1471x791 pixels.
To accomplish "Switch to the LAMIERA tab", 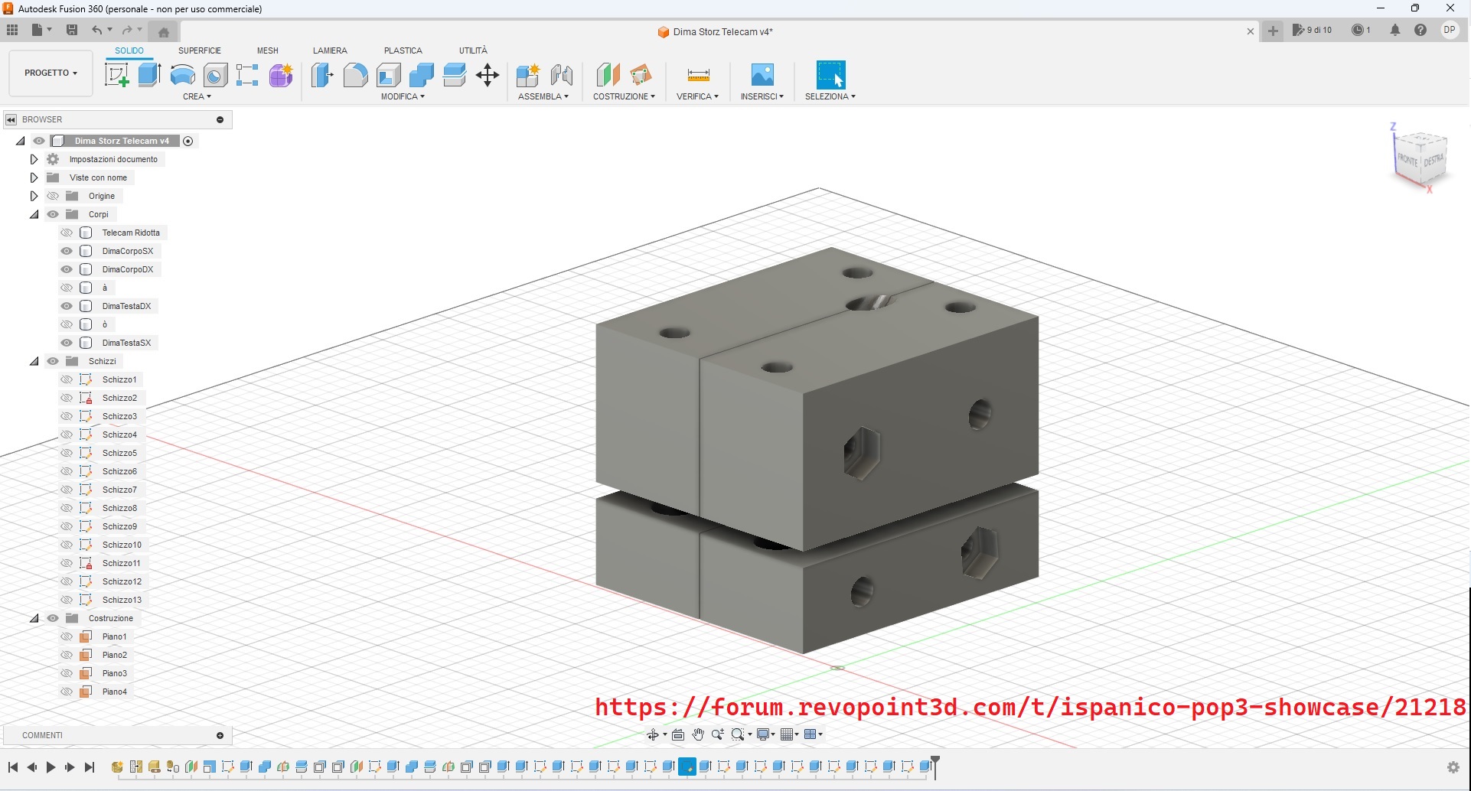I will (x=330, y=50).
